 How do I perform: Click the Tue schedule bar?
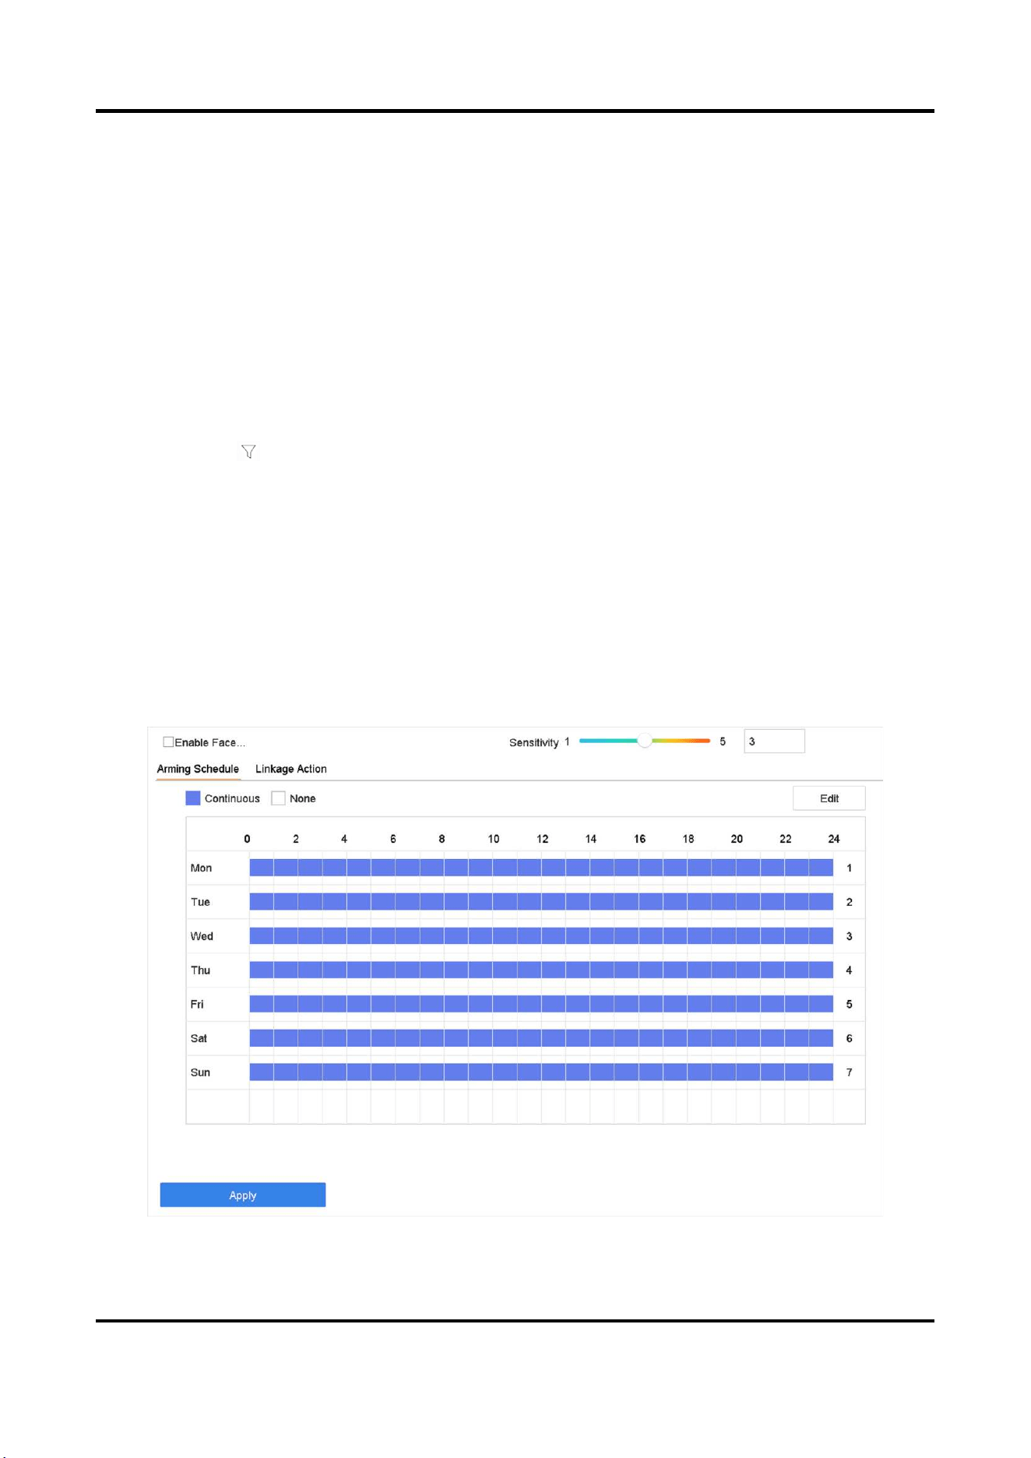point(541,902)
